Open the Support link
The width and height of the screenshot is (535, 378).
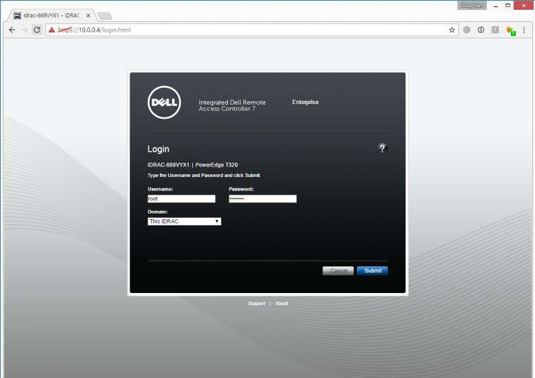point(256,304)
